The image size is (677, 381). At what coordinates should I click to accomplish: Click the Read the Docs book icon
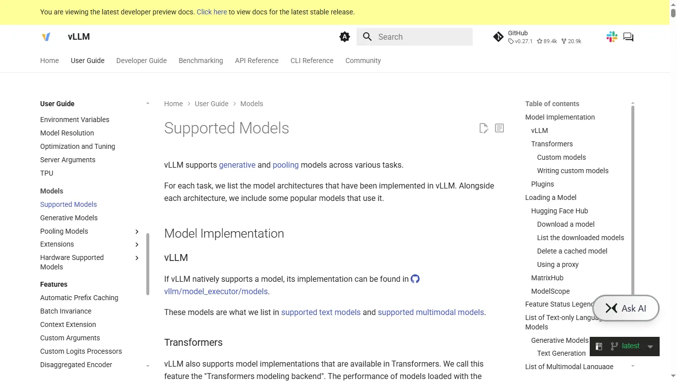click(x=599, y=346)
